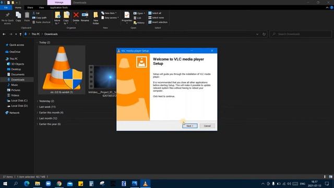Click the Copy ribbon icon
This screenshot has height=188, width=334.
point(18,17)
